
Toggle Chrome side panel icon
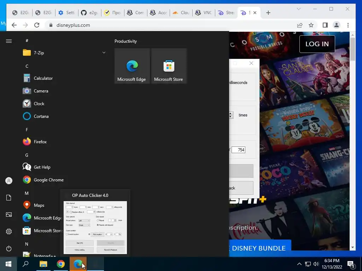click(325, 25)
